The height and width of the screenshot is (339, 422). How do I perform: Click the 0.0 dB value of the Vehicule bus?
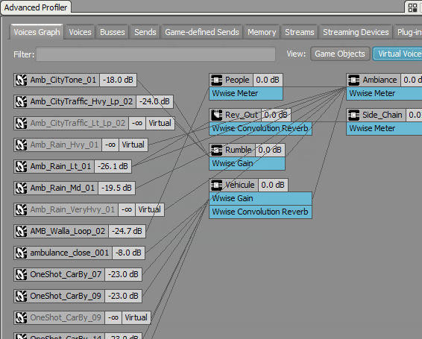pyautogui.click(x=273, y=185)
